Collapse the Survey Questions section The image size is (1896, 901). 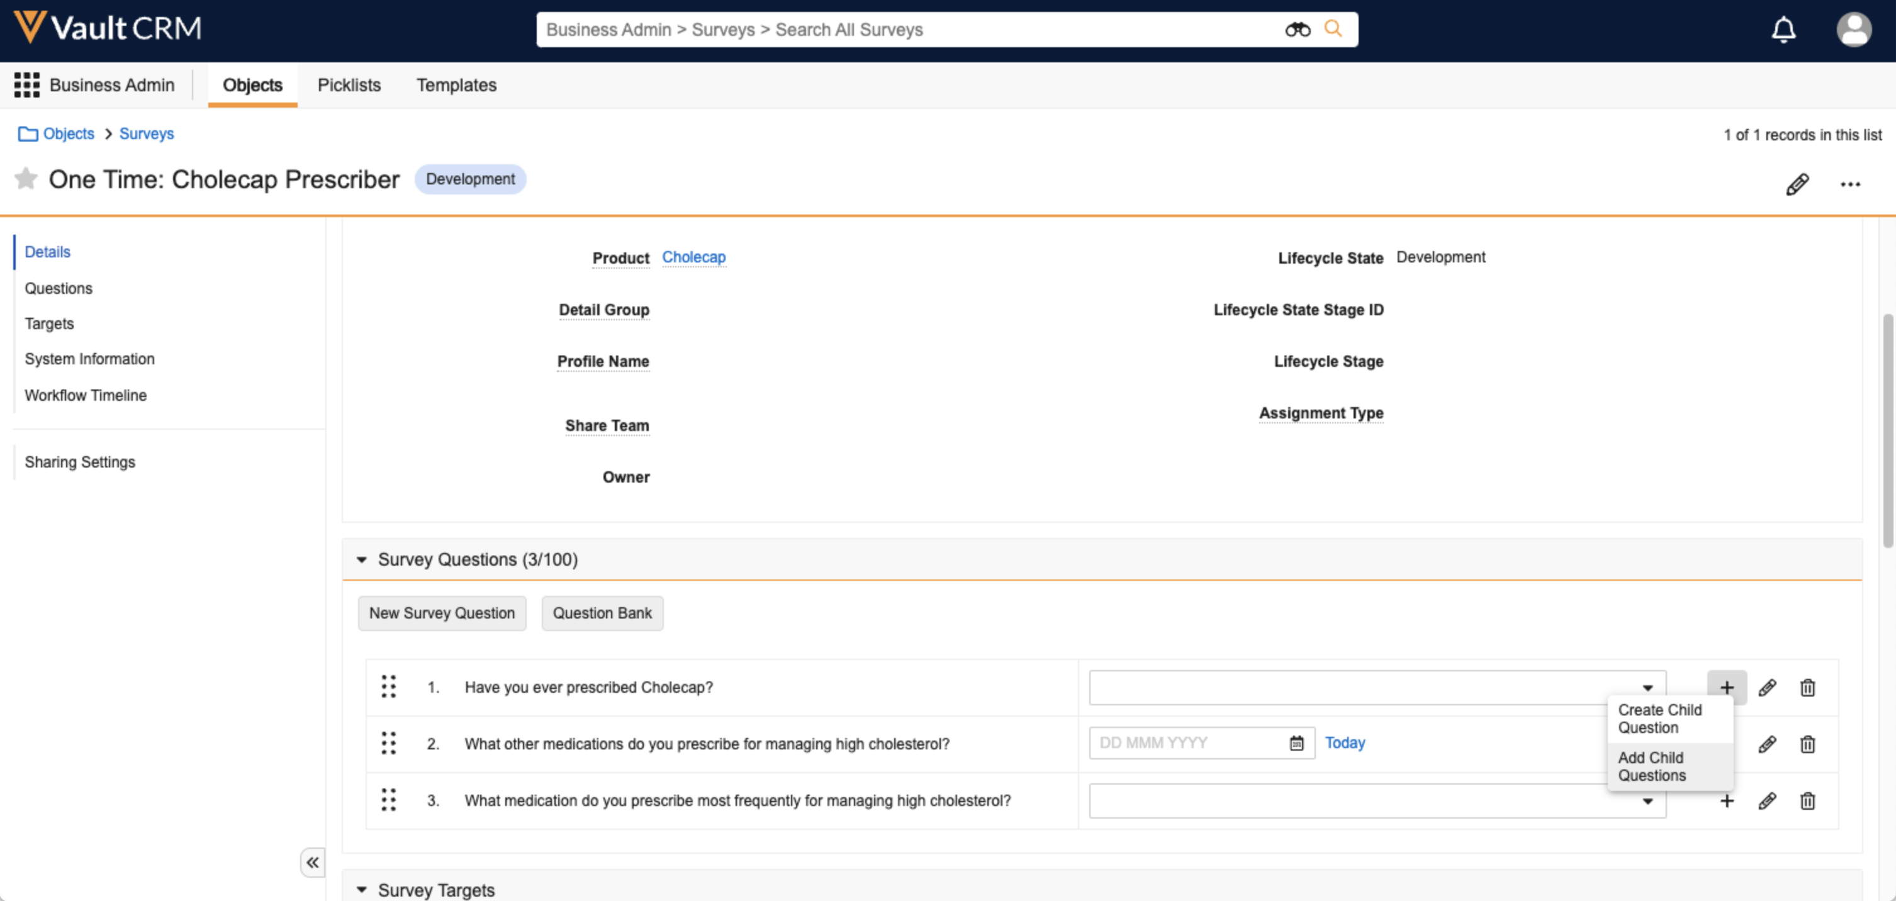point(361,560)
